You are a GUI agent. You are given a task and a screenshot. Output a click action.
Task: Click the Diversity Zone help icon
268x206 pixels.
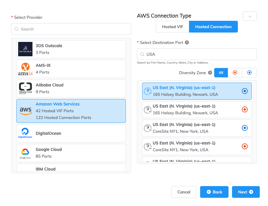click(210, 73)
